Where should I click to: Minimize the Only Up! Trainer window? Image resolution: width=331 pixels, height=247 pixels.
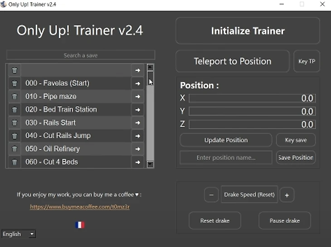point(282,4)
